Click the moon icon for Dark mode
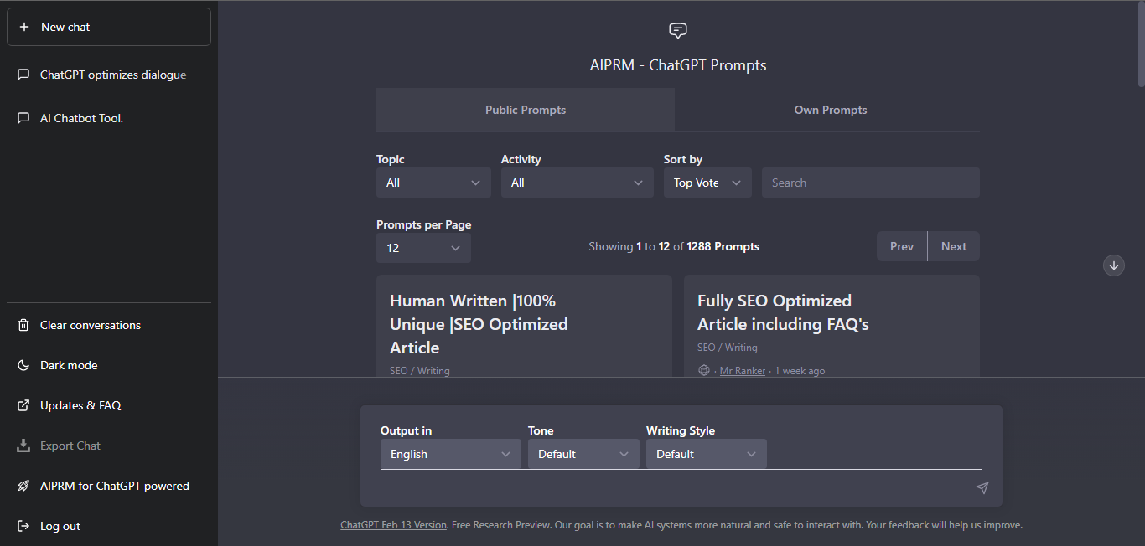 click(x=23, y=365)
